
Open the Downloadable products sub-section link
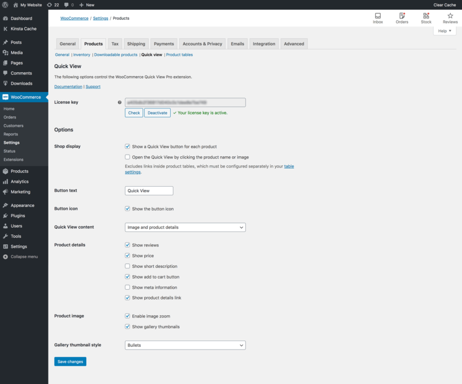click(116, 55)
